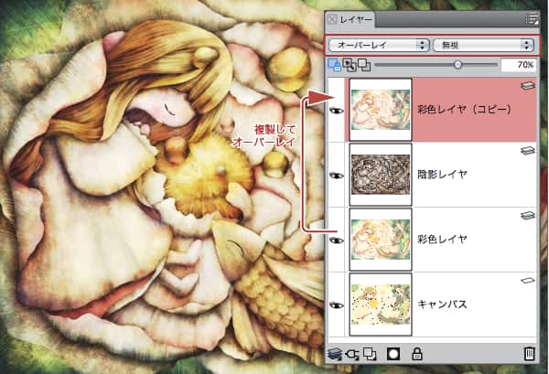Screen dimensions: 549x374
Task: Open the オーバーレイ composite method dropdown
Action: [379, 45]
